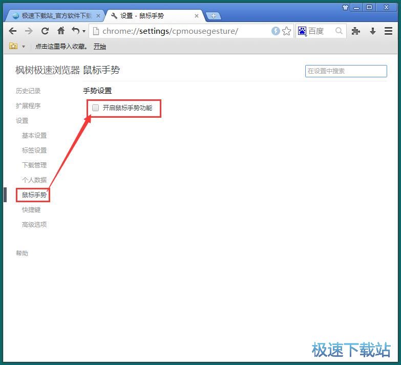Select 鼠标手势 in sidebar
Image resolution: width=401 pixels, height=365 pixels.
click(x=34, y=195)
